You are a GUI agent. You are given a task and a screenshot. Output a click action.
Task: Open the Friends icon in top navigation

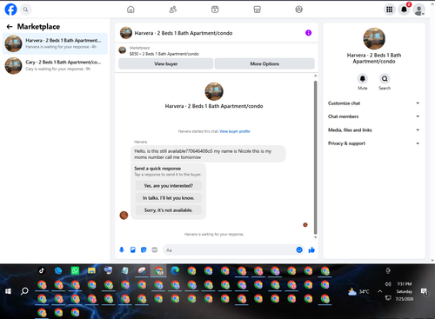(x=173, y=10)
